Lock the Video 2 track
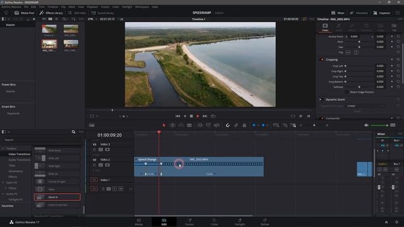This screenshot has height=227, width=404. 94,165
